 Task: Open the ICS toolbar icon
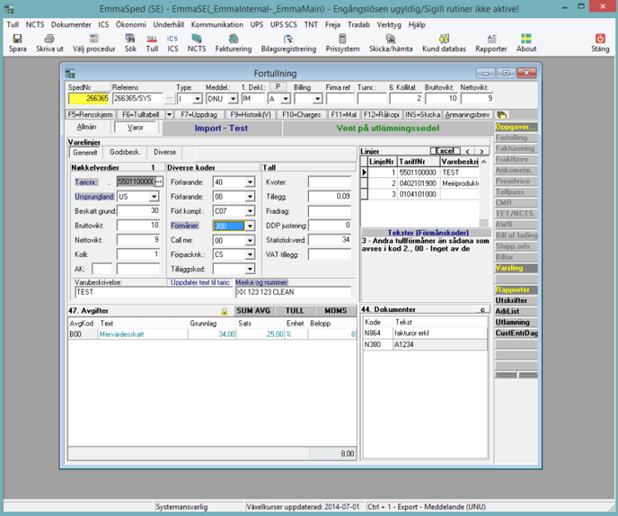[x=172, y=39]
